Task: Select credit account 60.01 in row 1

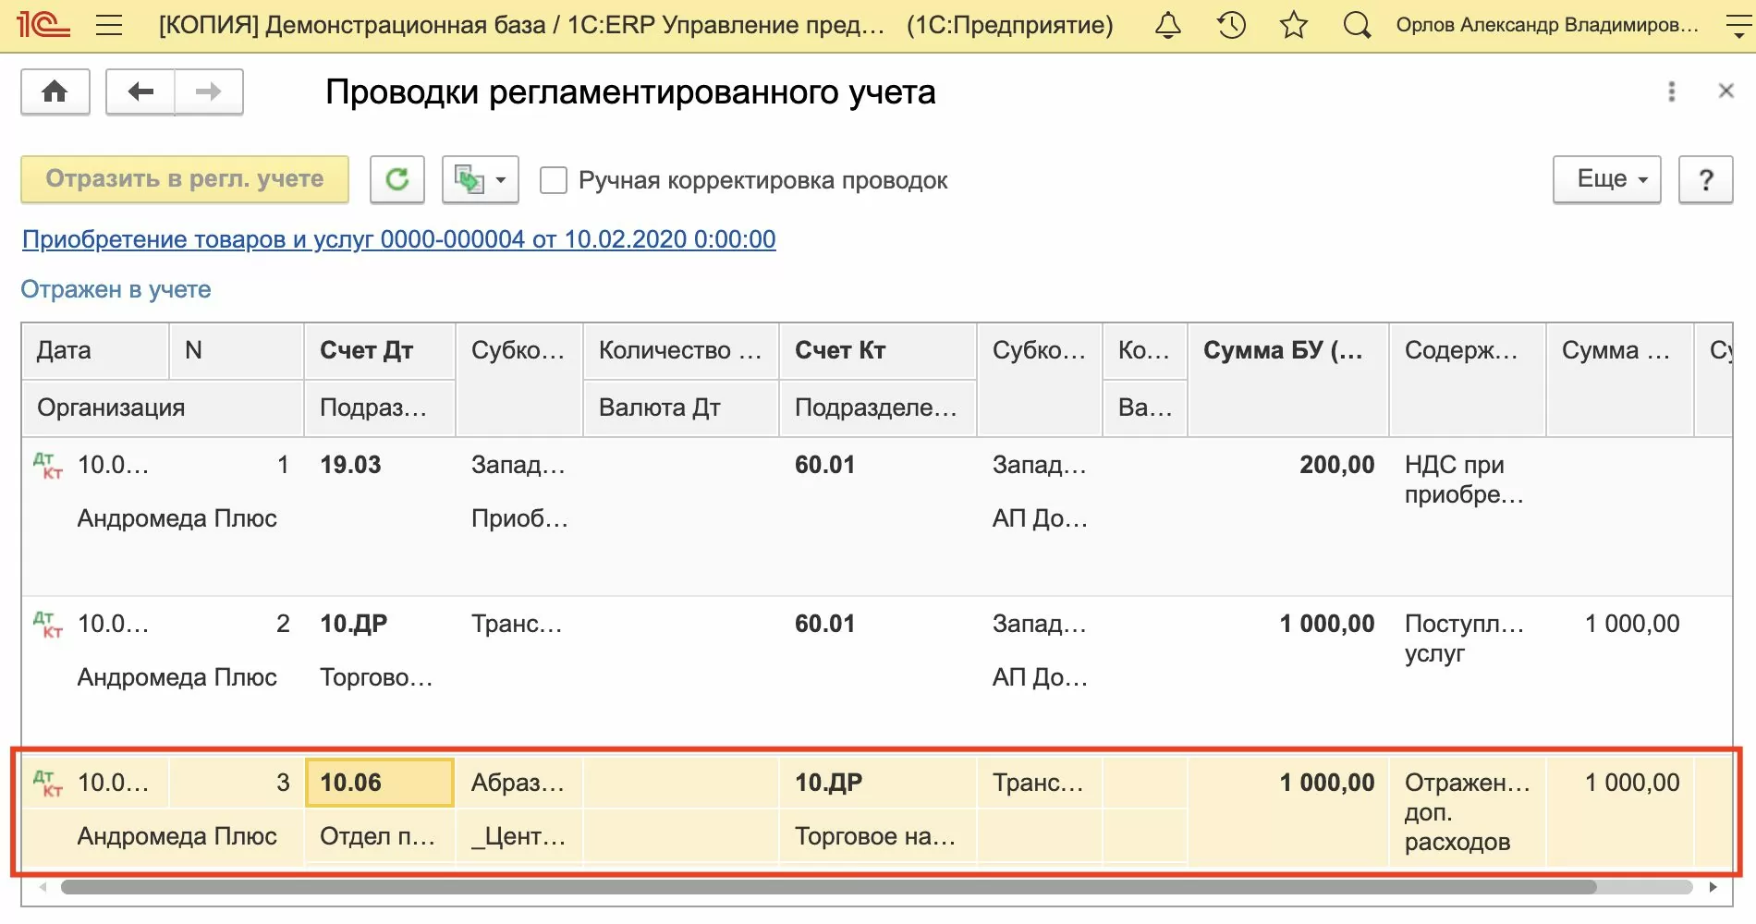Action: coord(878,465)
